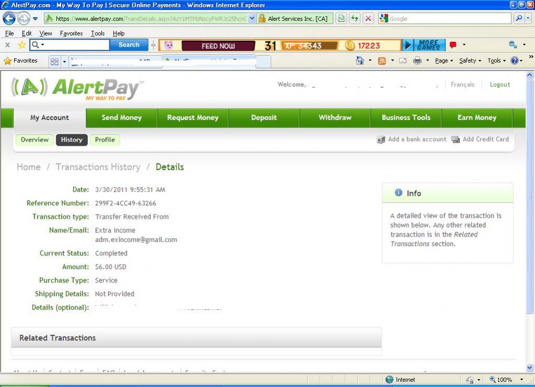Open the Help menu
Screen dimensions: 535x387
119,33
